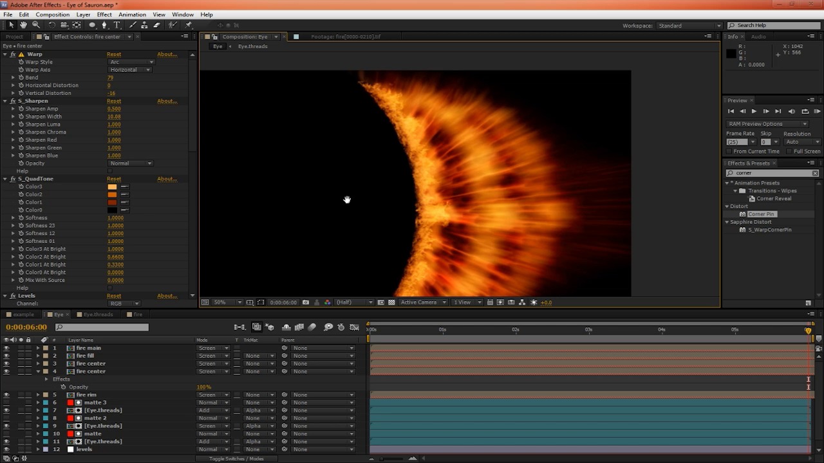Screen dimensions: 824x463
Task: Hide the fire fill layer
Action: [x=6, y=356]
